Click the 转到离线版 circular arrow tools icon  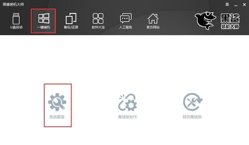pyautogui.click(x=193, y=102)
